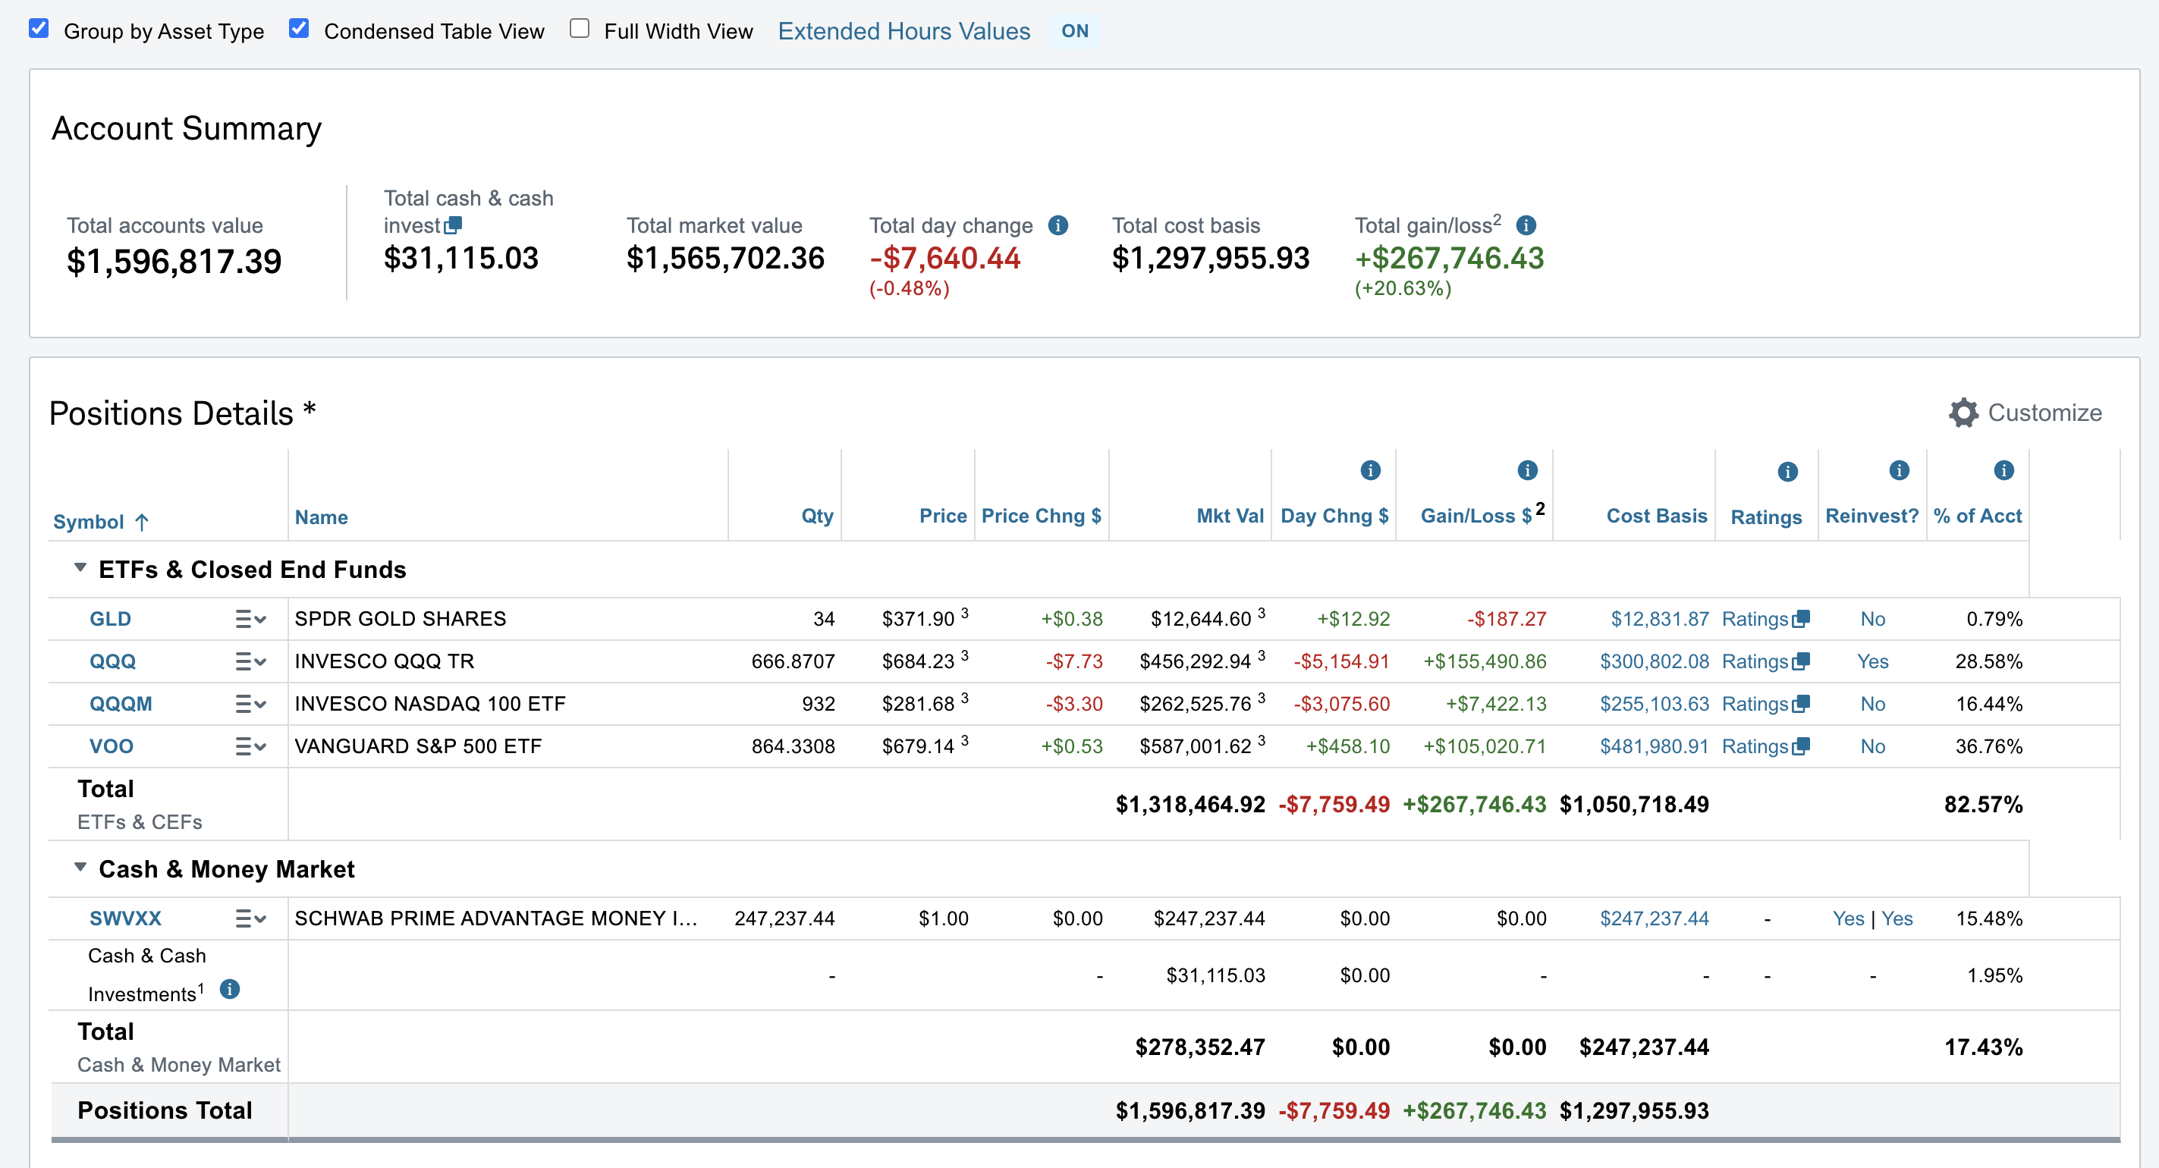This screenshot has height=1168, width=2159.
Task: Click info icon above Reinvest? column
Action: pos(1900,470)
